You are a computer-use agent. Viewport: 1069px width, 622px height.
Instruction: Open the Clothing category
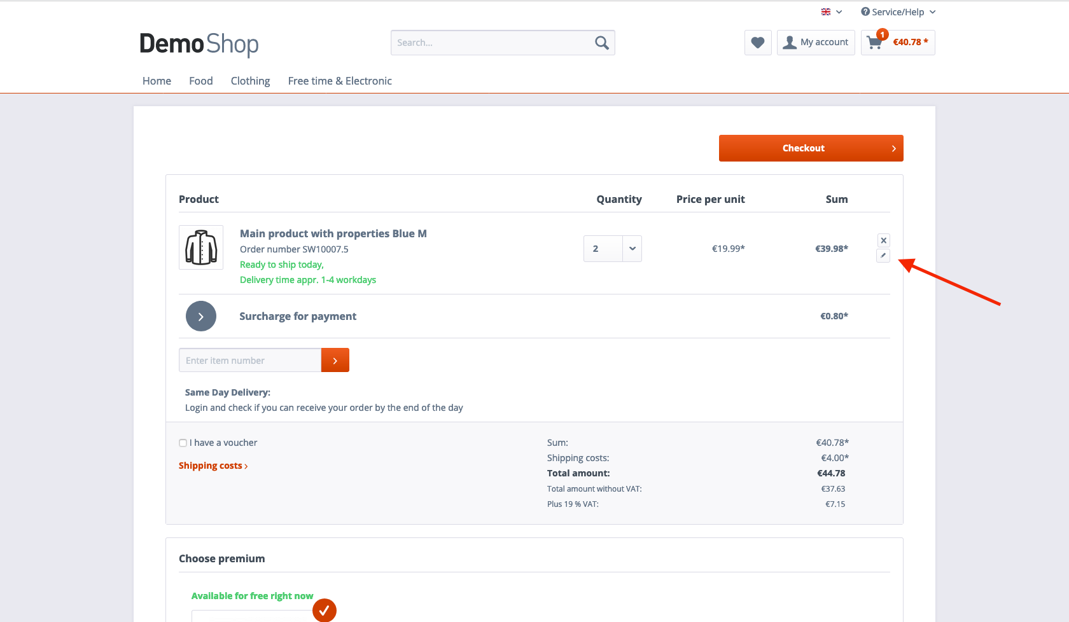tap(250, 81)
